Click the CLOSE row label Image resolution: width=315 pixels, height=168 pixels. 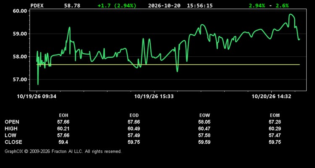tap(13, 142)
